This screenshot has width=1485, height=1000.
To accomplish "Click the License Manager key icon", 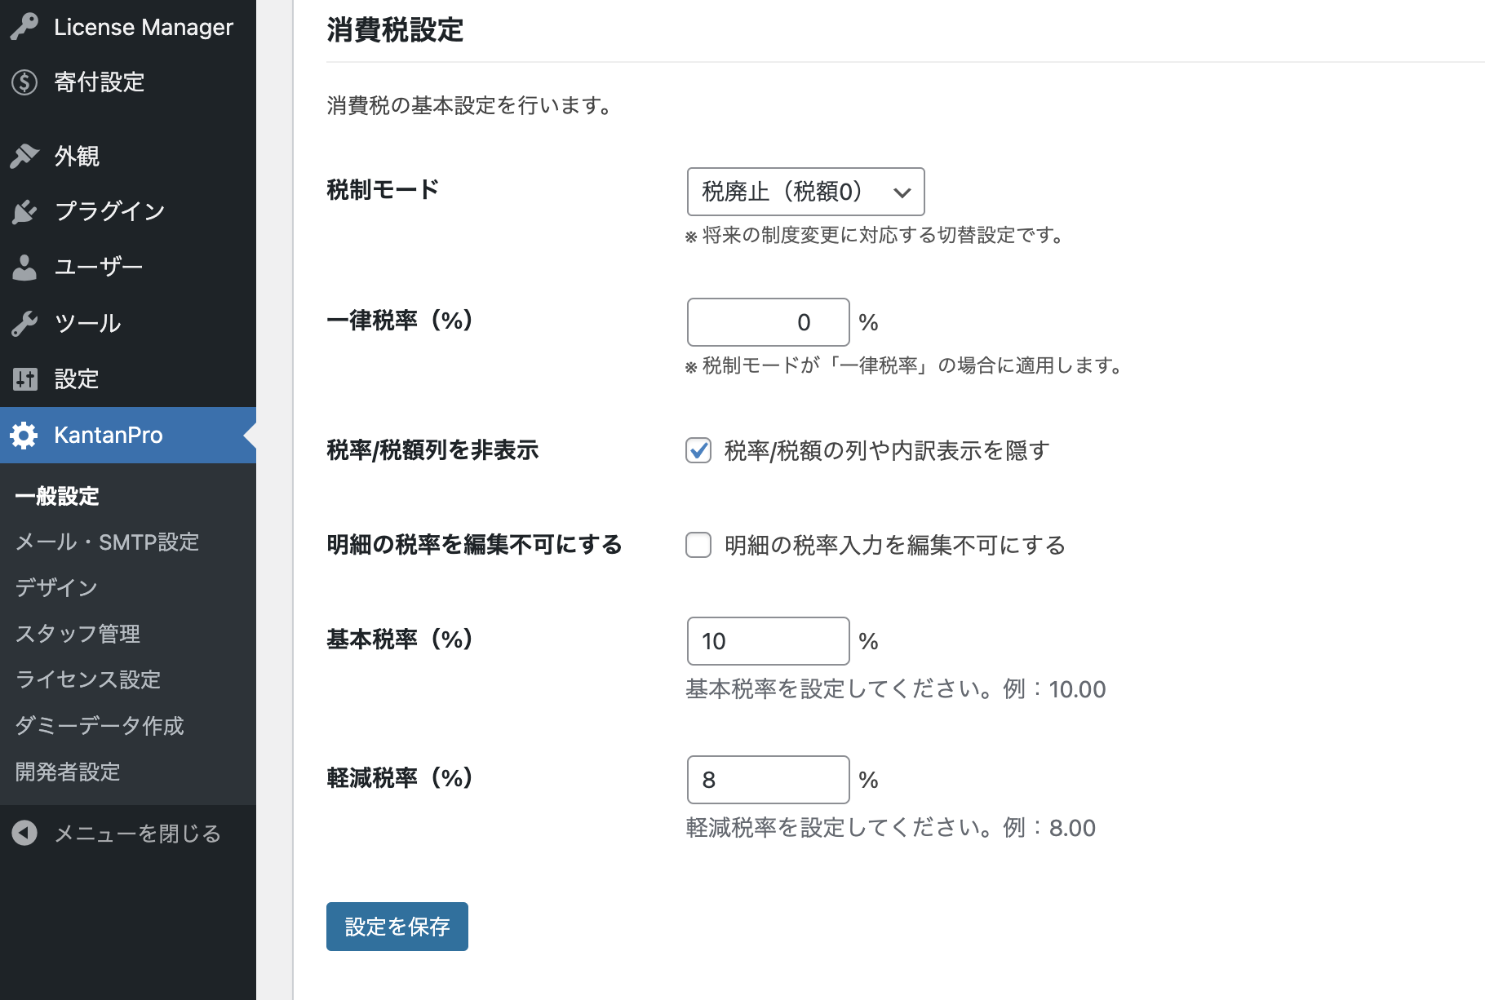I will pos(24,27).
